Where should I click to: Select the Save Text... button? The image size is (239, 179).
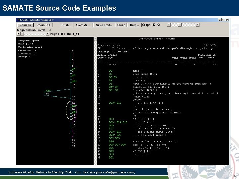click(x=104, y=25)
